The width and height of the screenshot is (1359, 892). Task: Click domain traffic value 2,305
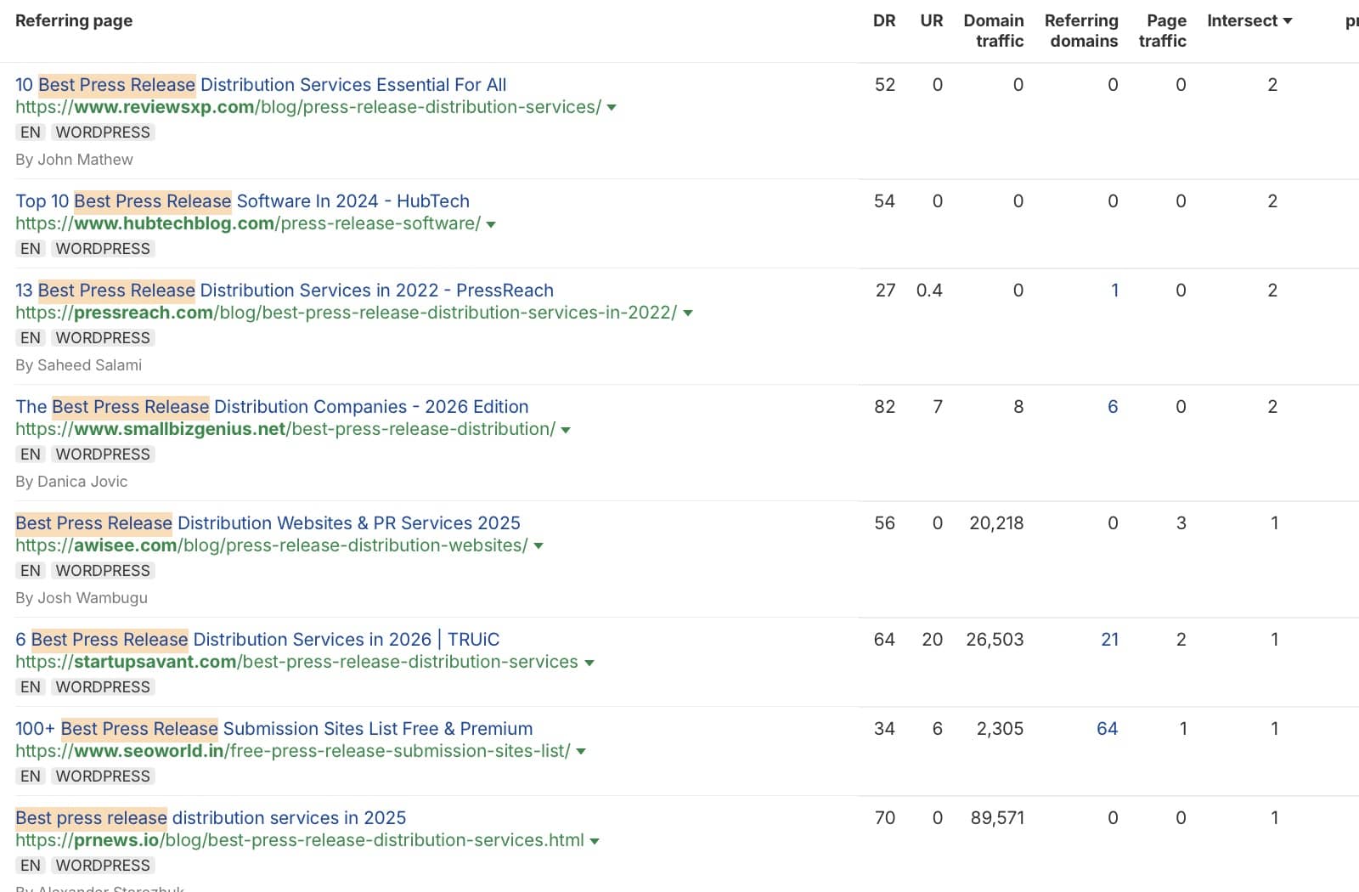[x=1000, y=729]
